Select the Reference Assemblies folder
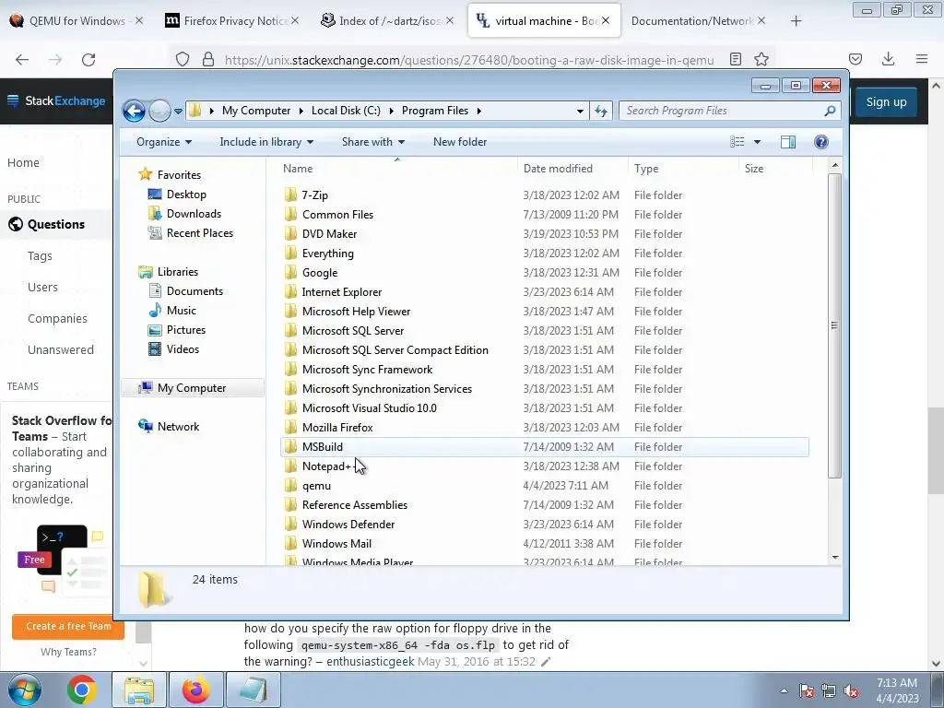Screen dimensions: 944x708 [x=355, y=505]
